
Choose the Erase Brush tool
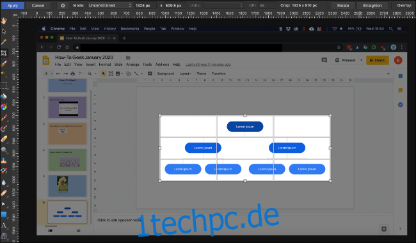[x=4, y=139]
